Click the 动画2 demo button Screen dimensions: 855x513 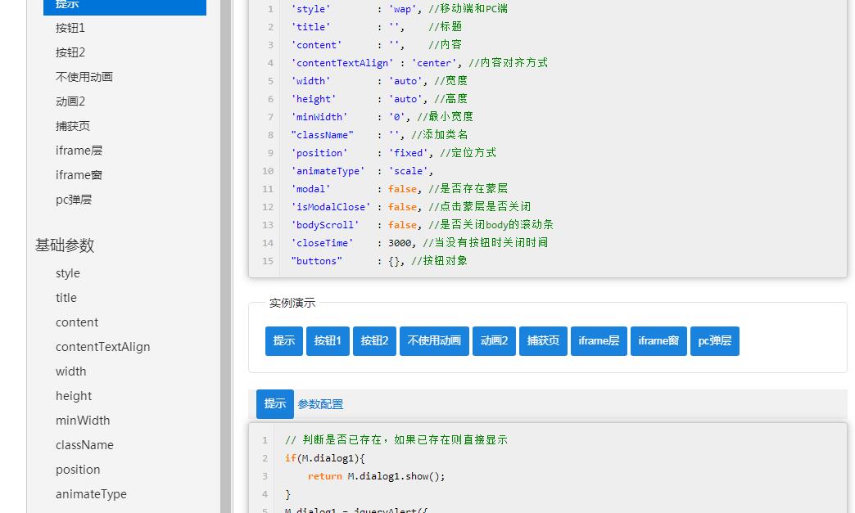494,341
